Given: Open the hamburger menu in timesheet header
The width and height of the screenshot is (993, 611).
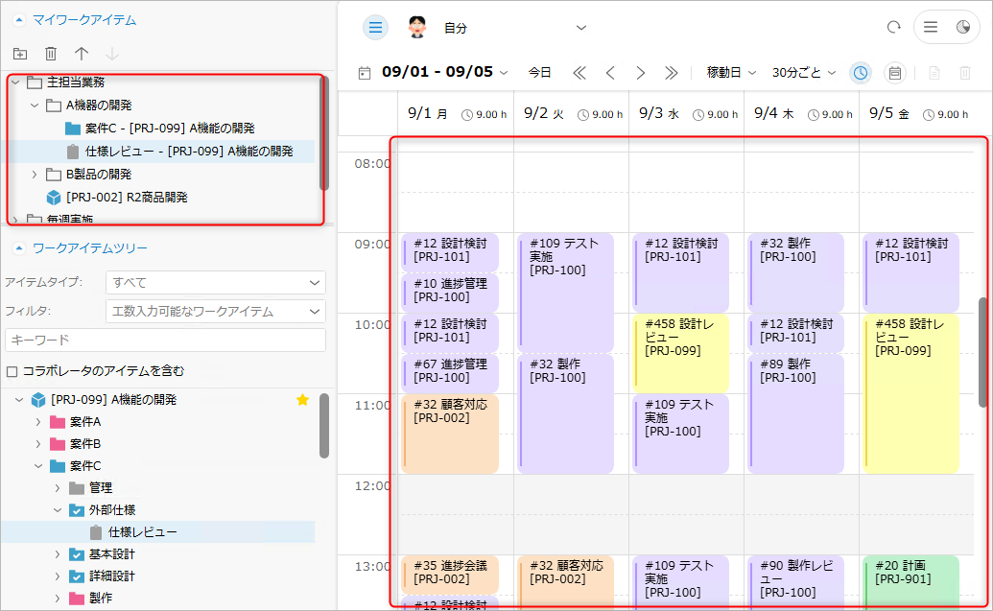Looking at the screenshot, I should [x=375, y=28].
